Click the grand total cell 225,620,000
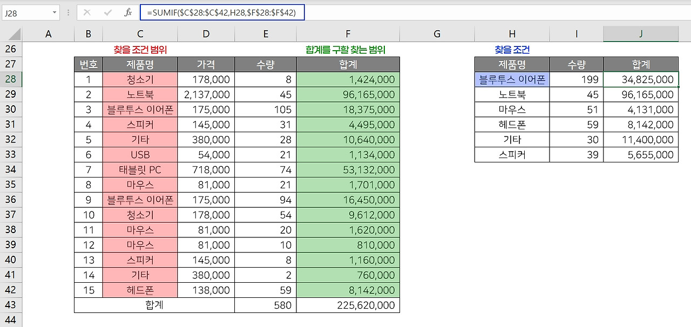The image size is (691, 327). point(348,305)
